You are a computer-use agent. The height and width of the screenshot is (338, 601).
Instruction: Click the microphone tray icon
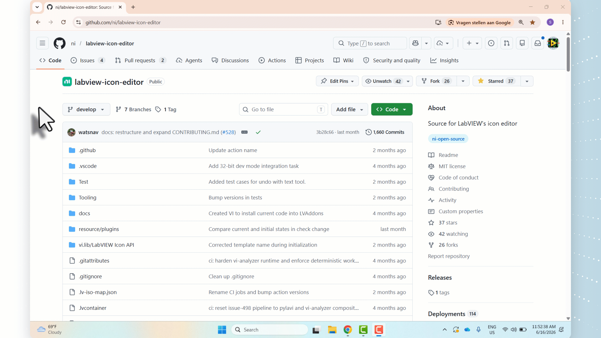(x=478, y=330)
